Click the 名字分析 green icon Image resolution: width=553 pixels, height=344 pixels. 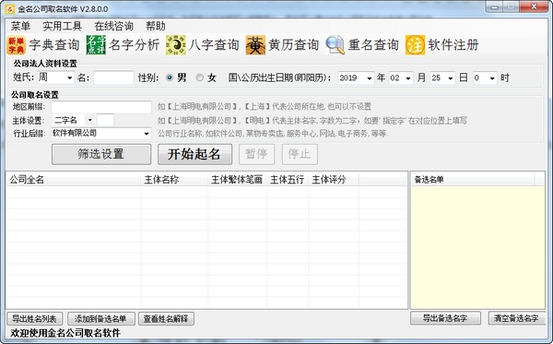click(x=96, y=45)
